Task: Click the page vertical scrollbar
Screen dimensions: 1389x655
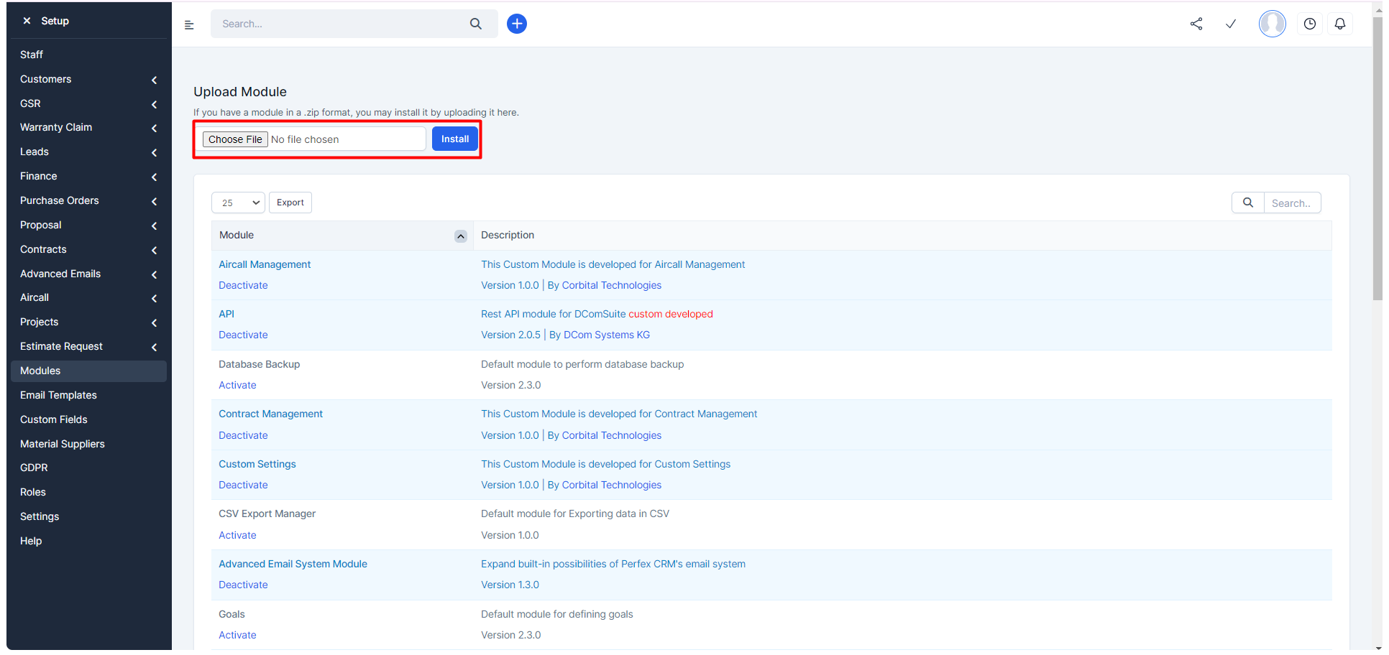Action: point(1377,158)
